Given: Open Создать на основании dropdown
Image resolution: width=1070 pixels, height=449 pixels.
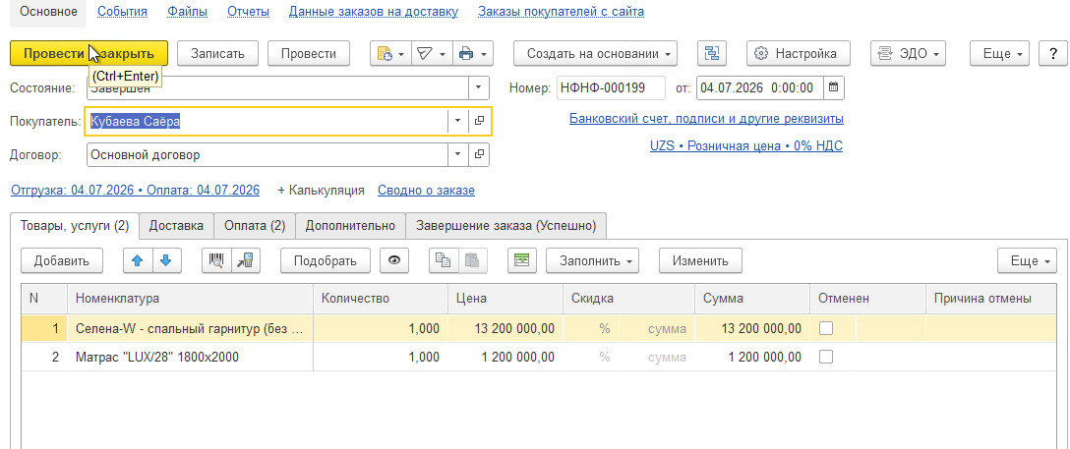Looking at the screenshot, I should (x=595, y=53).
